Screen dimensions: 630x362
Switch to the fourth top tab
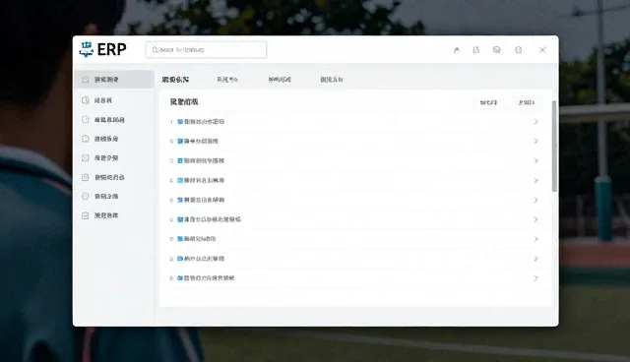click(332, 80)
